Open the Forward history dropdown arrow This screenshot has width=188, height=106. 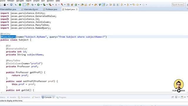click(x=146, y=5)
